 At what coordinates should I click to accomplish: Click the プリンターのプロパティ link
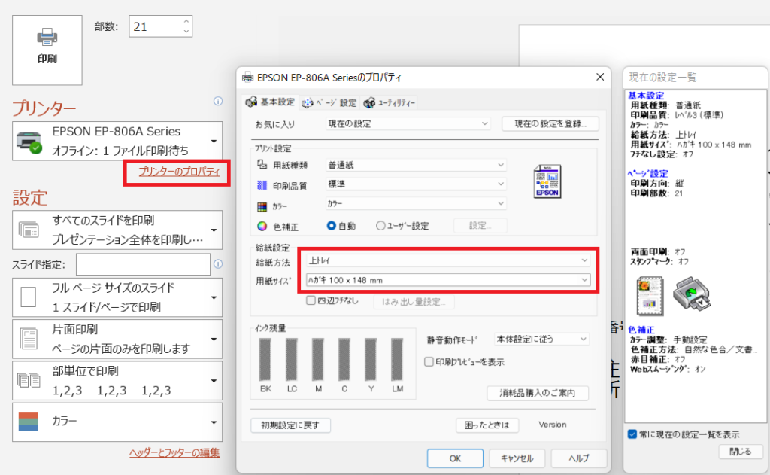[179, 172]
